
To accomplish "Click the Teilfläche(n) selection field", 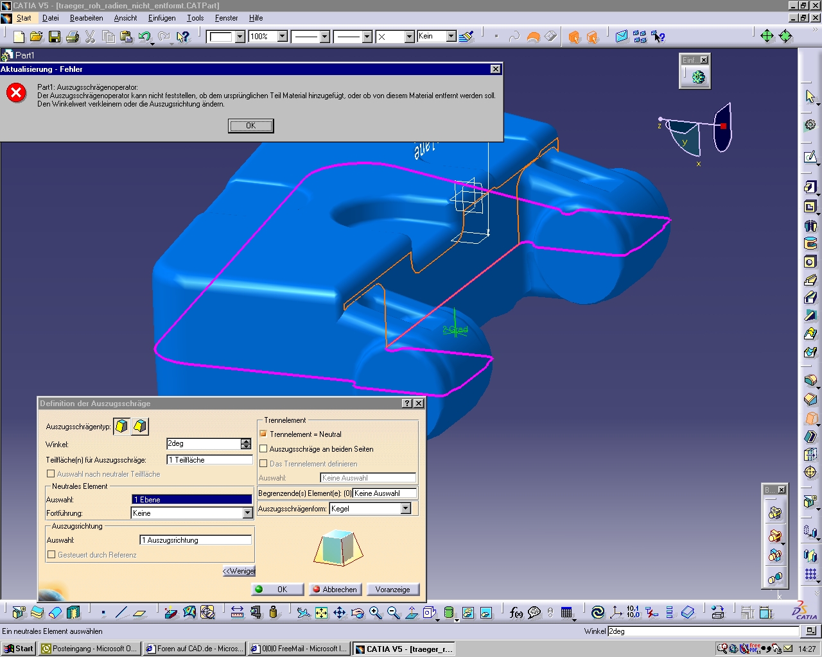I will pos(209,459).
